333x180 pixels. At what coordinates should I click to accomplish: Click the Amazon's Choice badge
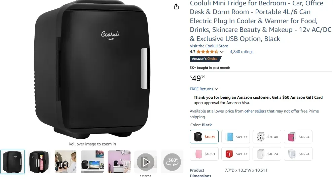click(x=206, y=59)
